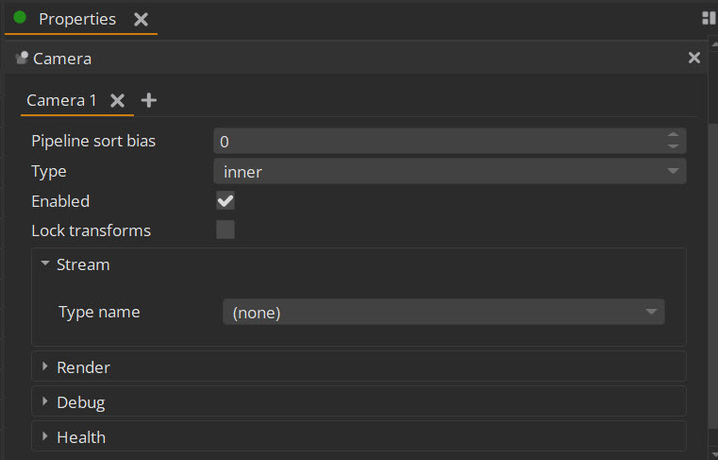Image resolution: width=718 pixels, height=460 pixels.
Task: Remove the Camera component with its X
Action: tap(694, 58)
